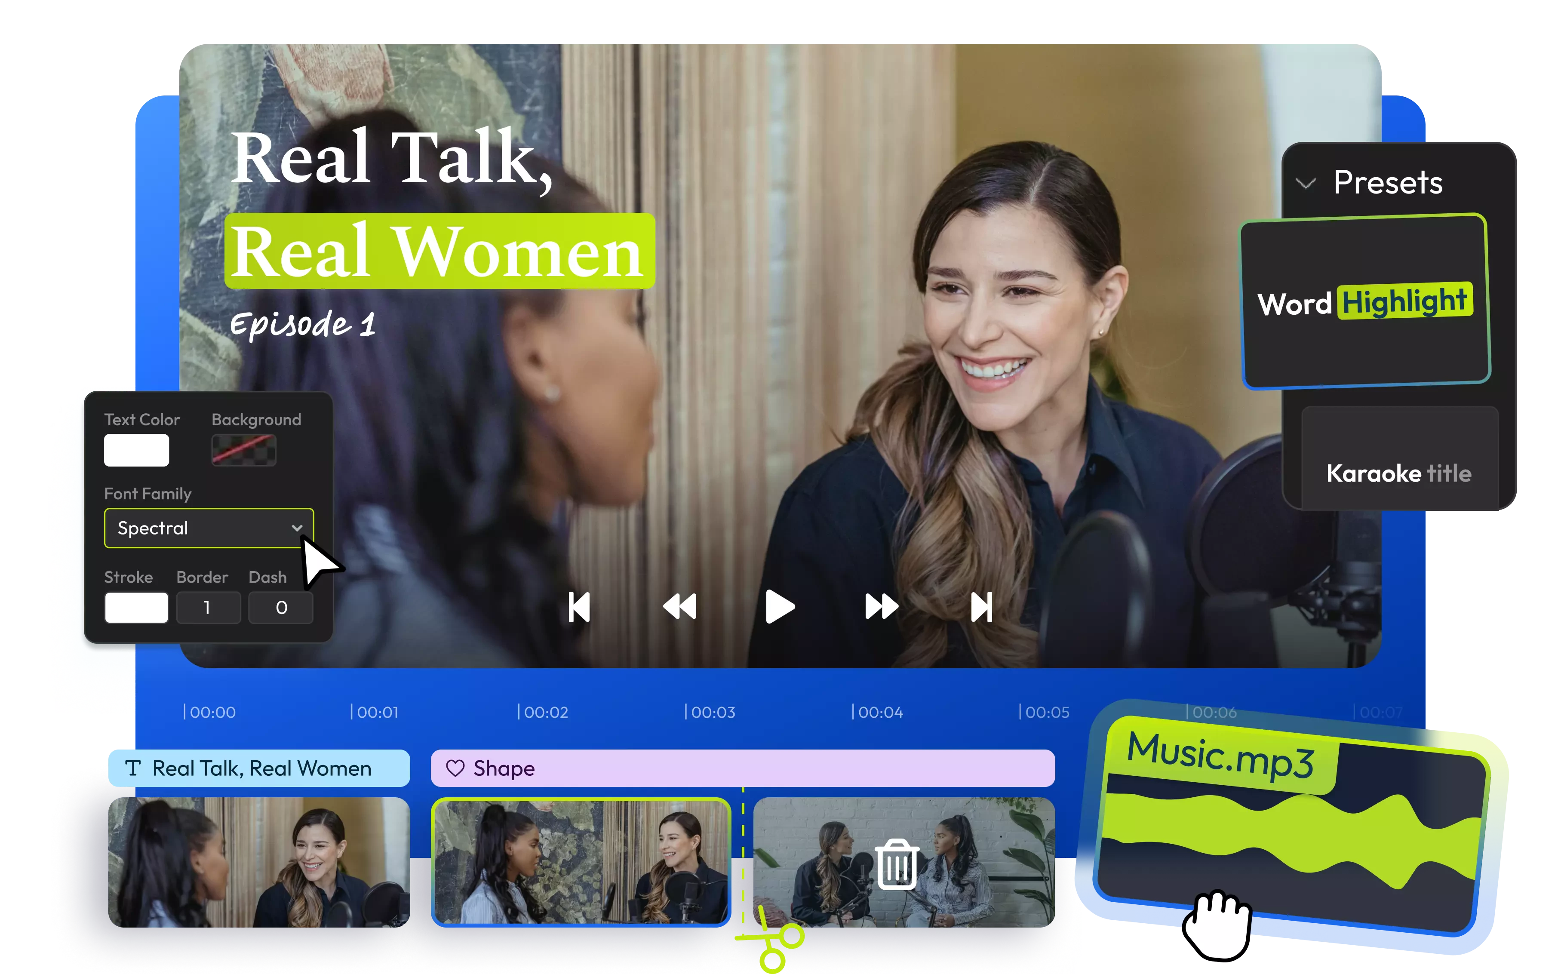Click the Dash value field showing 0
Screen dimensions: 1561x974
pos(281,608)
